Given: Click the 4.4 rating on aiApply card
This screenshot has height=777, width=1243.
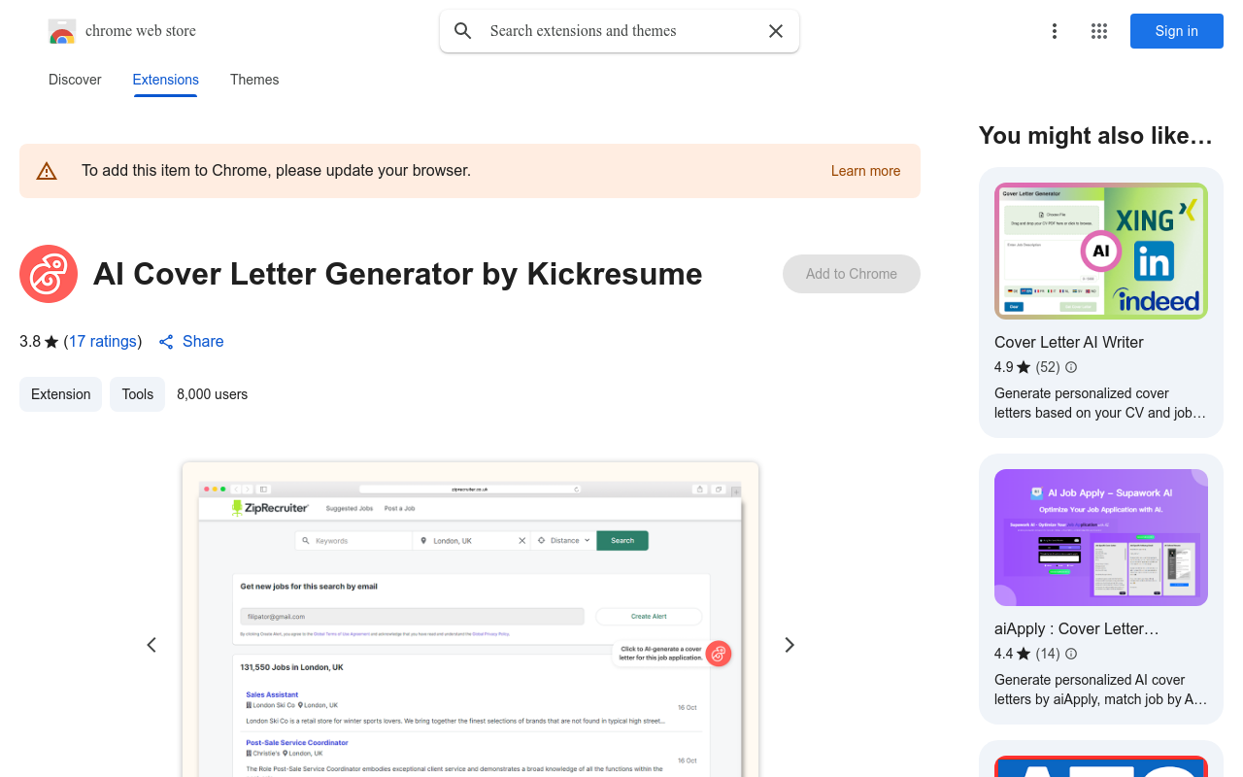Looking at the screenshot, I should (1012, 654).
